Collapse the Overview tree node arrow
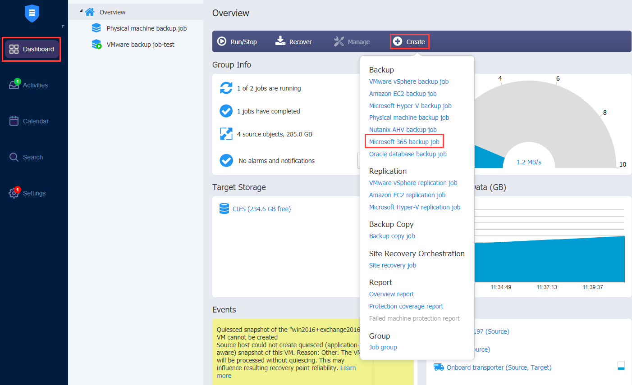This screenshot has width=632, height=385. (x=81, y=11)
